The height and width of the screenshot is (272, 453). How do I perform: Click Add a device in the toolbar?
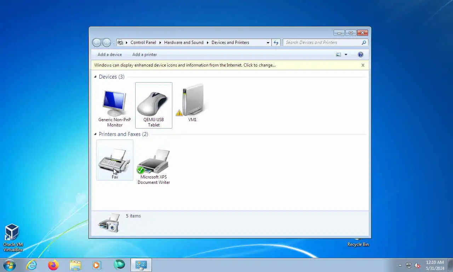point(110,55)
